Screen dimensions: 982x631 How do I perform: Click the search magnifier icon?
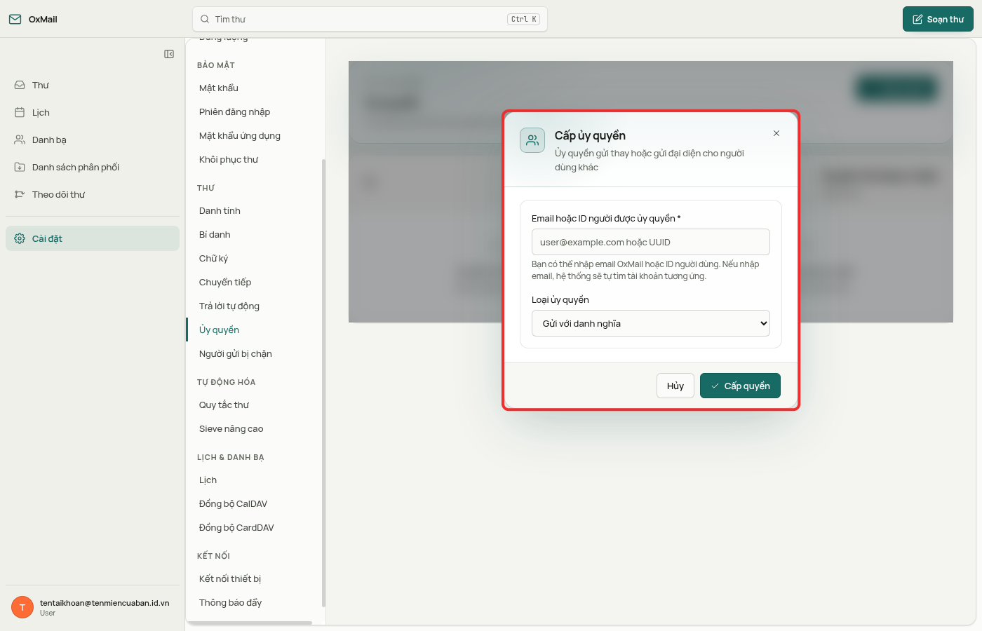(205, 19)
